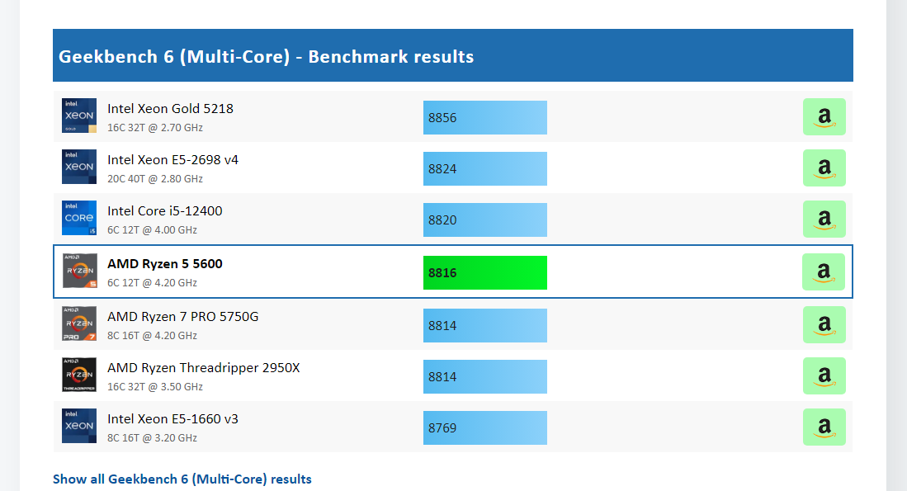This screenshot has height=491, width=907.
Task: Open Intel Xeon E5-2698 v4 page
Action: click(172, 159)
